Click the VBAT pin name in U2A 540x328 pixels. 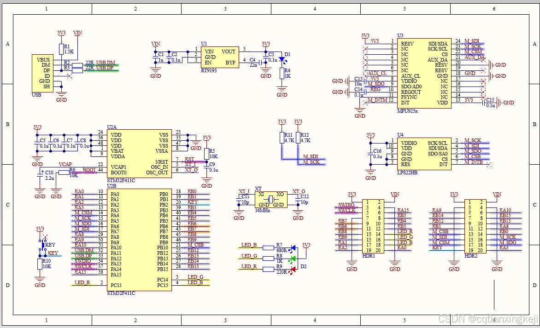[x=117, y=151]
